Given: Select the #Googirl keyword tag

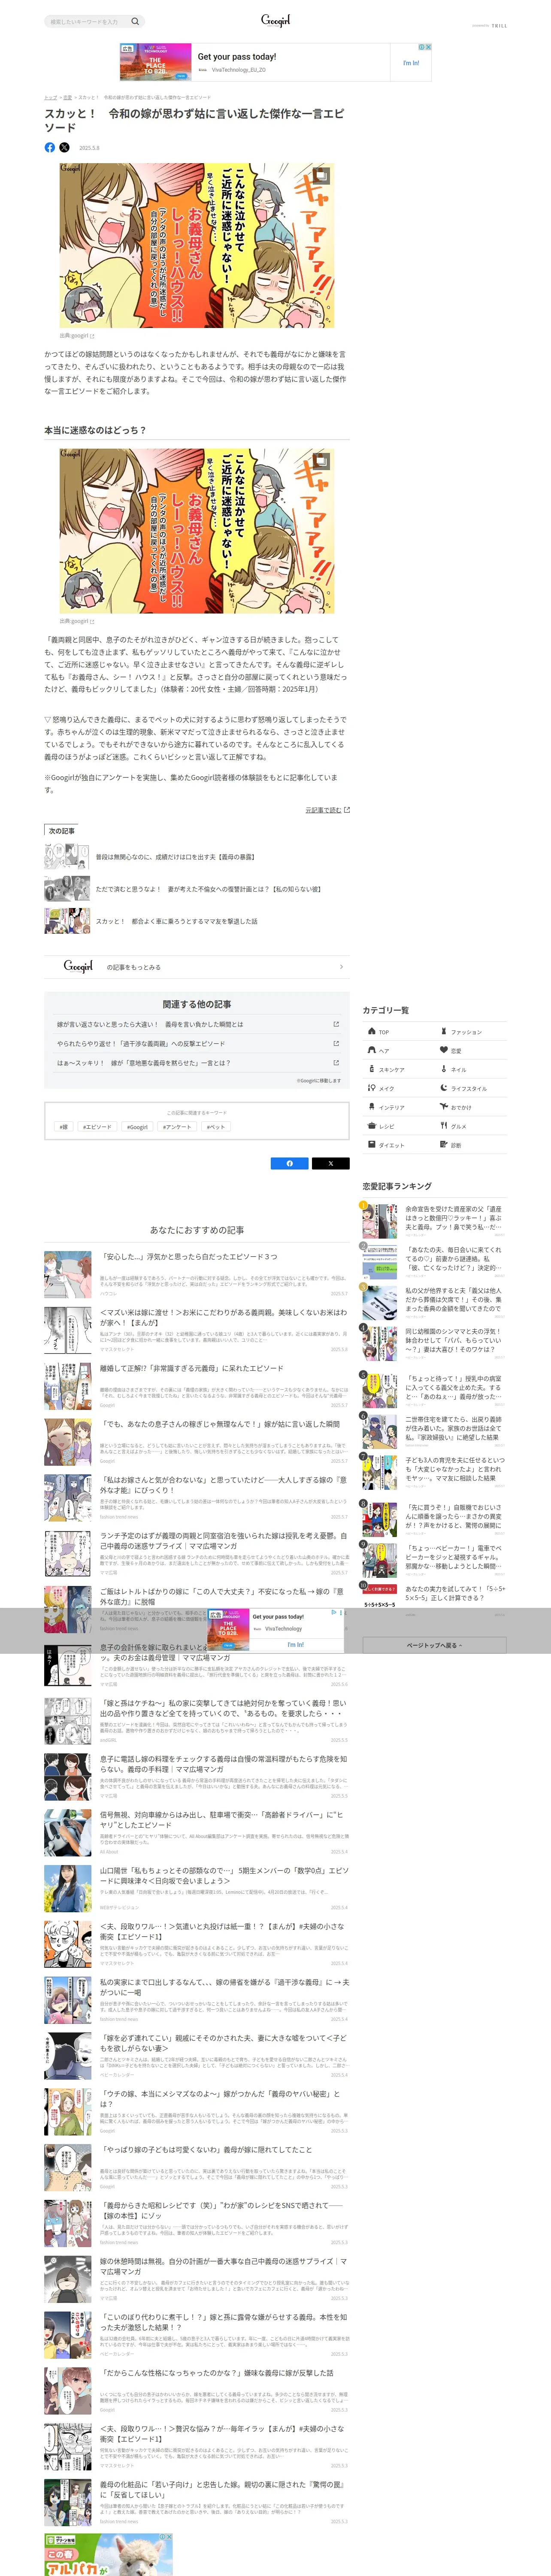Looking at the screenshot, I should coord(137,1127).
